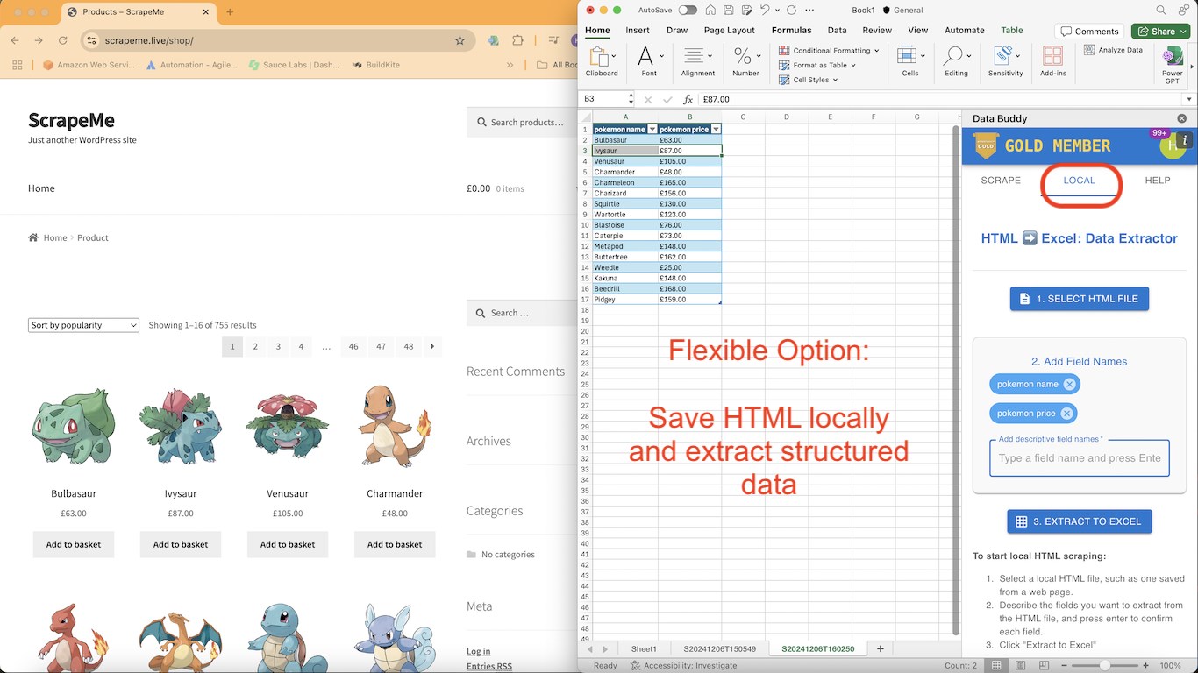Go to page 2 of products
This screenshot has width=1198, height=673.
click(255, 346)
